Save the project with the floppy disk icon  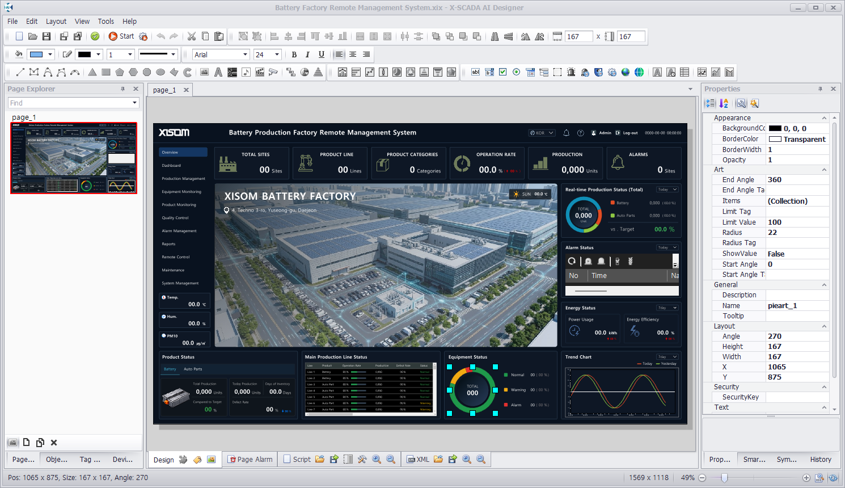coord(47,36)
